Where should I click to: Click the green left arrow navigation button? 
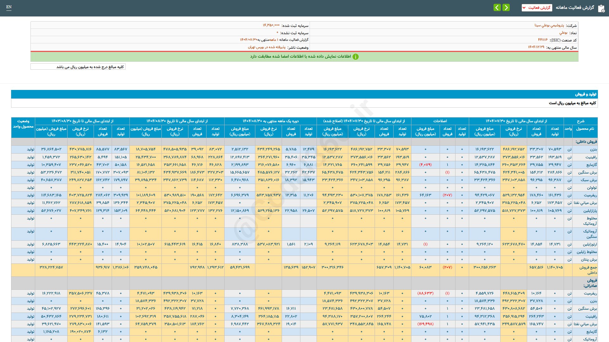497,7
